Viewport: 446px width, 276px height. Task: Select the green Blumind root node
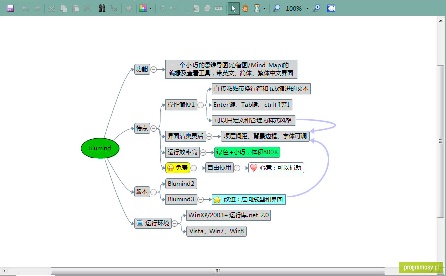pyautogui.click(x=100, y=148)
